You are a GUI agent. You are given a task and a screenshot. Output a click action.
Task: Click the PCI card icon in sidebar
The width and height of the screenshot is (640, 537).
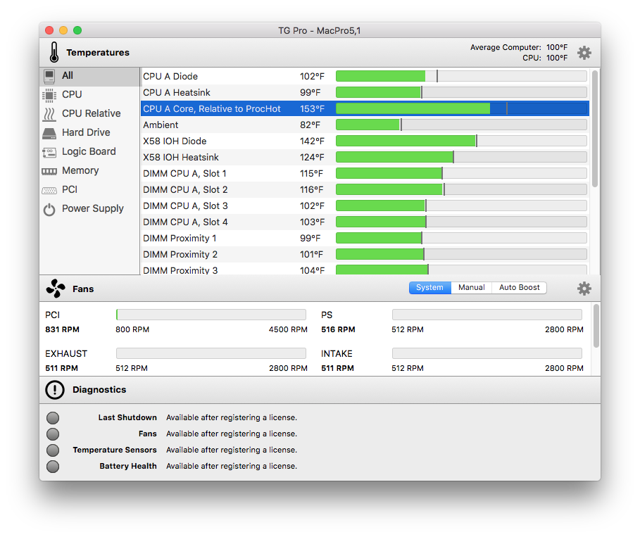click(x=49, y=190)
